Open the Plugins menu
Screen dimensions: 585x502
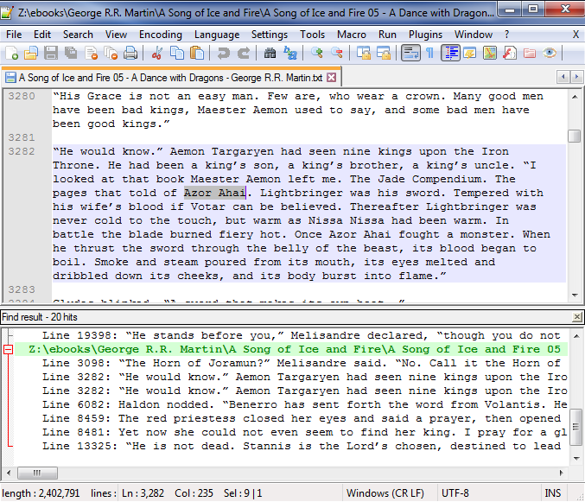point(425,35)
